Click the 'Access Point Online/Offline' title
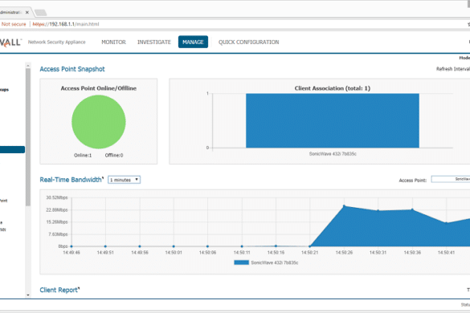 (x=99, y=88)
